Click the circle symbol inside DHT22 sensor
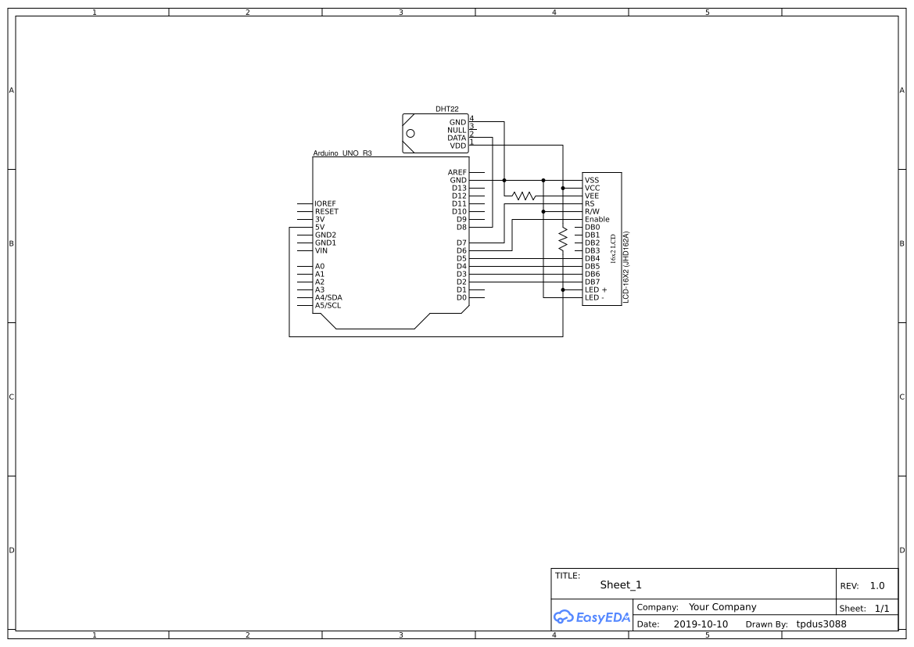Image resolution: width=914 pixels, height=647 pixels. (410, 134)
